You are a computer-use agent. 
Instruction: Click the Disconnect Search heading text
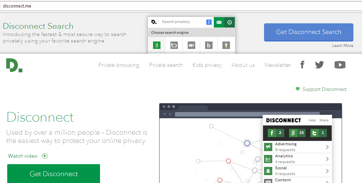[x=38, y=26]
